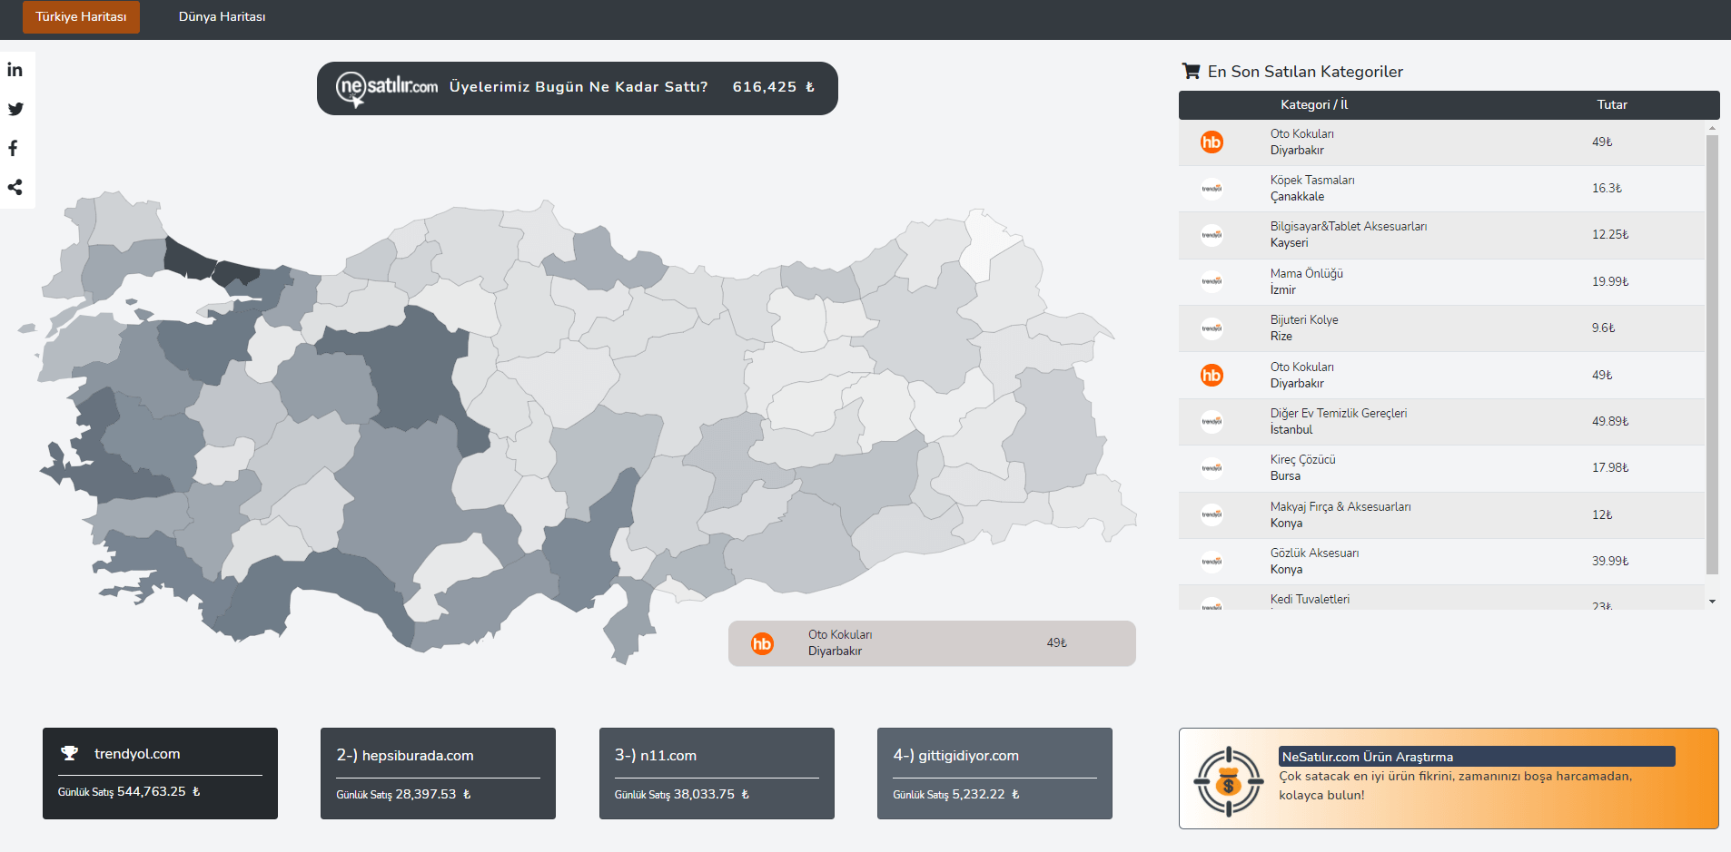Click the general share icon
This screenshot has width=1731, height=852.
15,187
